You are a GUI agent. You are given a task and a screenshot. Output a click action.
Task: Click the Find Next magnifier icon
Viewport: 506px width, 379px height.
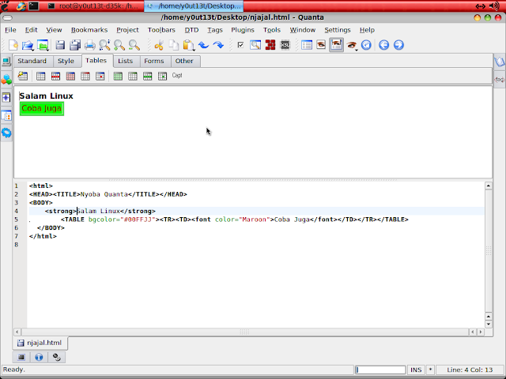(119, 45)
